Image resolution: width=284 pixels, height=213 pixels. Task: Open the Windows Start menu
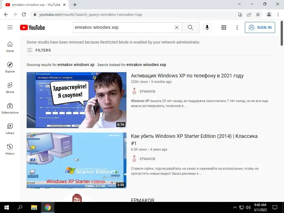[7, 207]
